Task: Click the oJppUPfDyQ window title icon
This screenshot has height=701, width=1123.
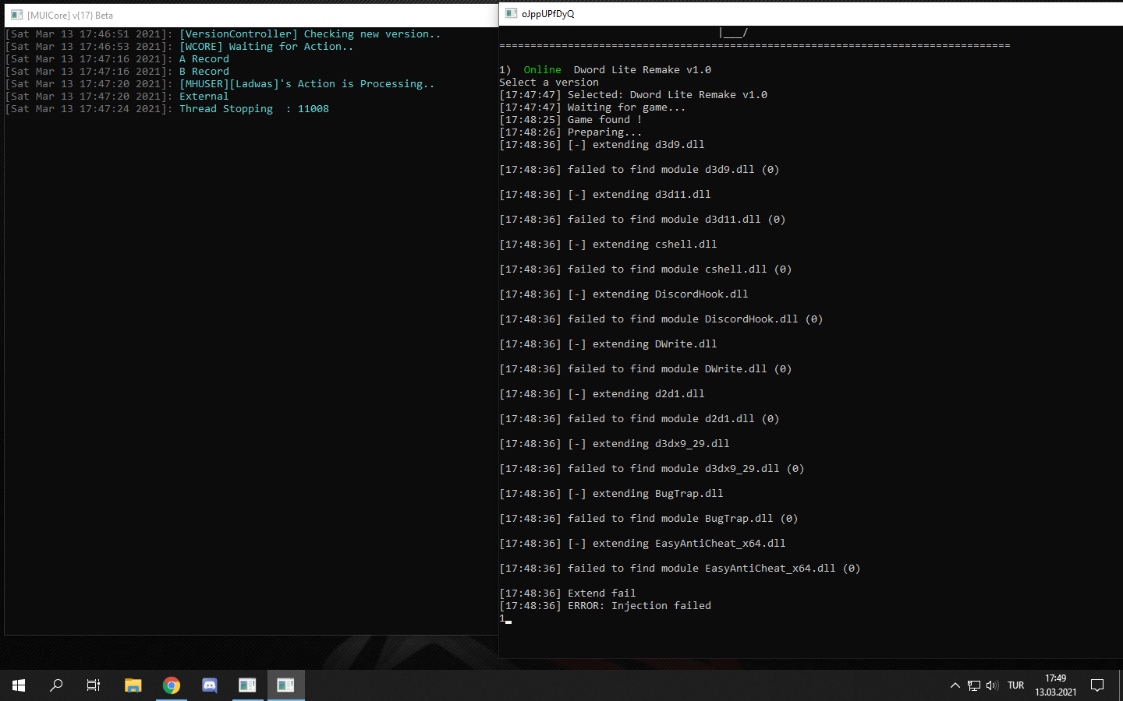Action: click(x=511, y=13)
